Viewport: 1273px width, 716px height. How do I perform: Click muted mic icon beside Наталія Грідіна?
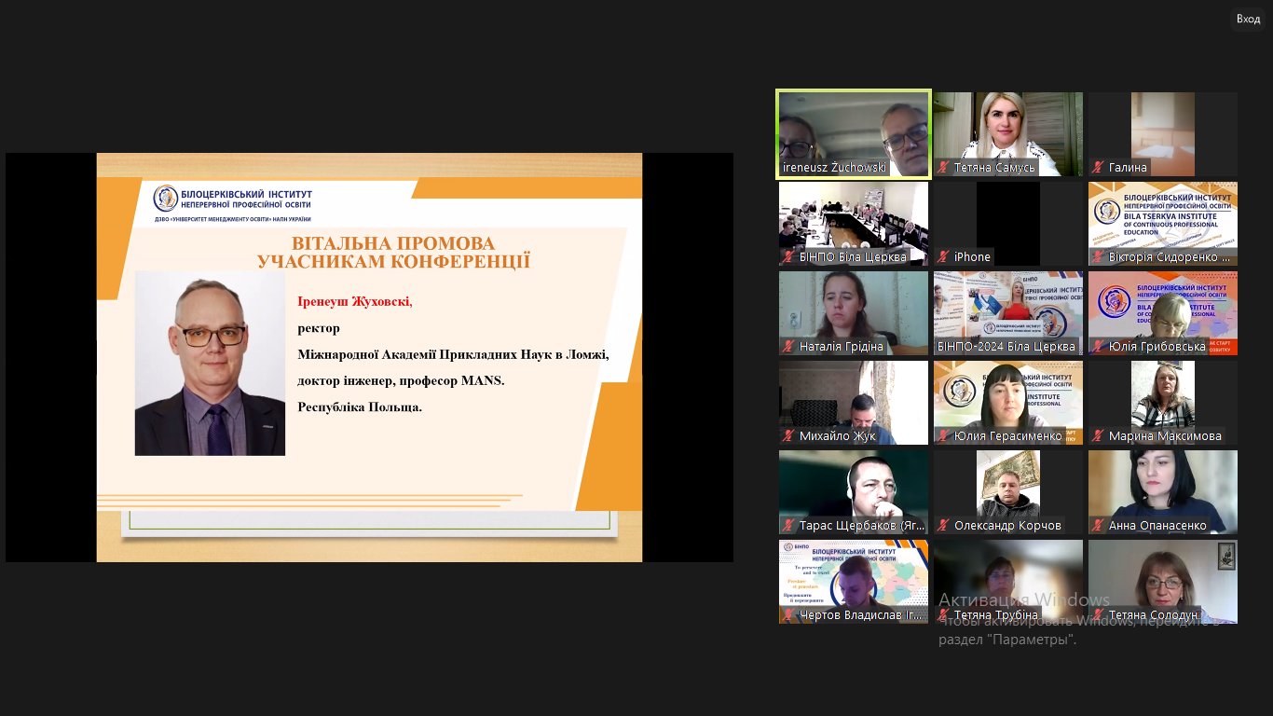(789, 347)
